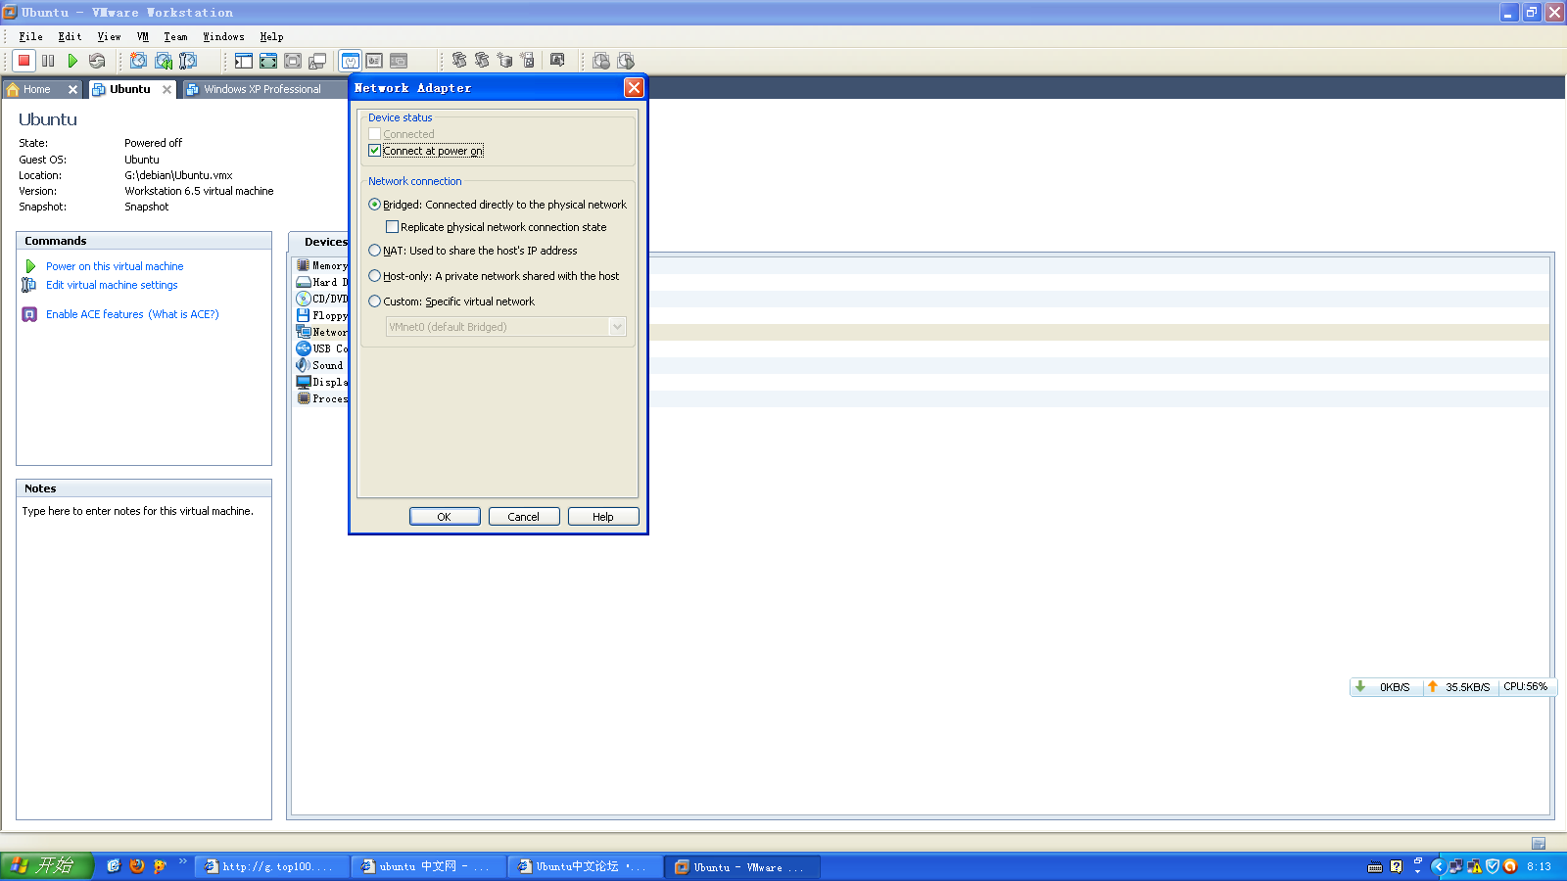This screenshot has width=1567, height=881.
Task: Open the VM menu
Action: point(143,37)
